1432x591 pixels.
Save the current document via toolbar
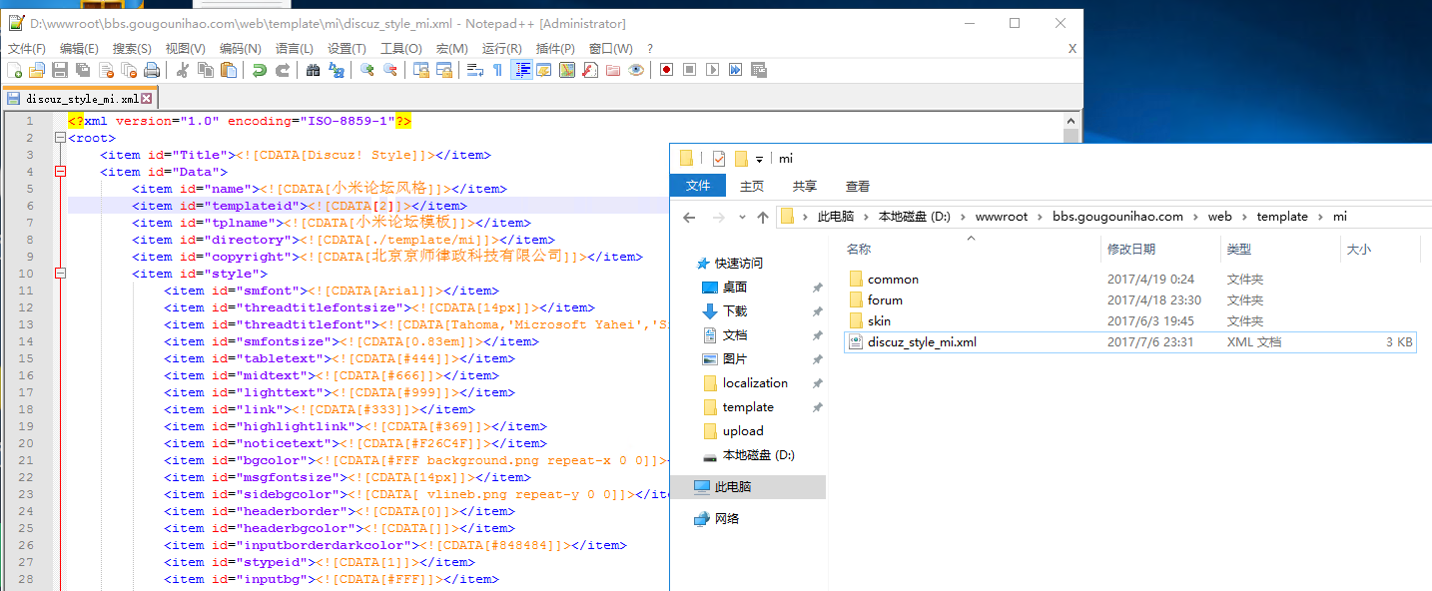(59, 70)
